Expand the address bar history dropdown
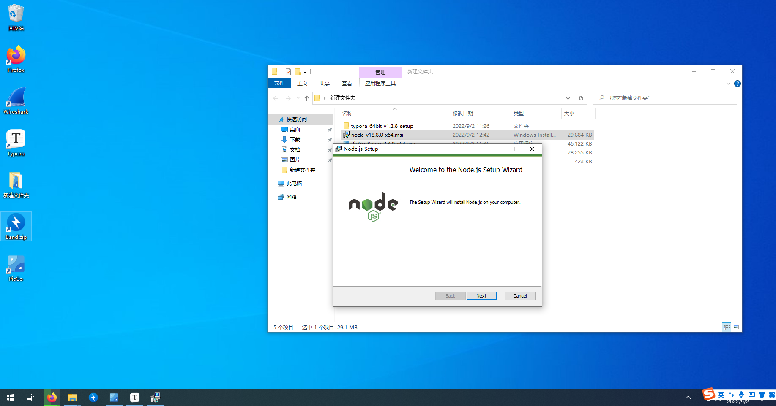 point(568,98)
